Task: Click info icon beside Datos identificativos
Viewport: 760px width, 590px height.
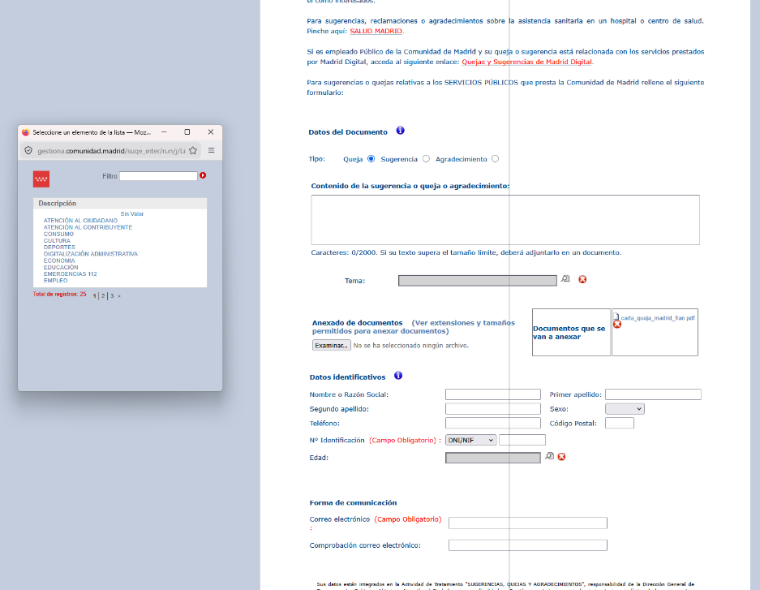Action: (398, 376)
